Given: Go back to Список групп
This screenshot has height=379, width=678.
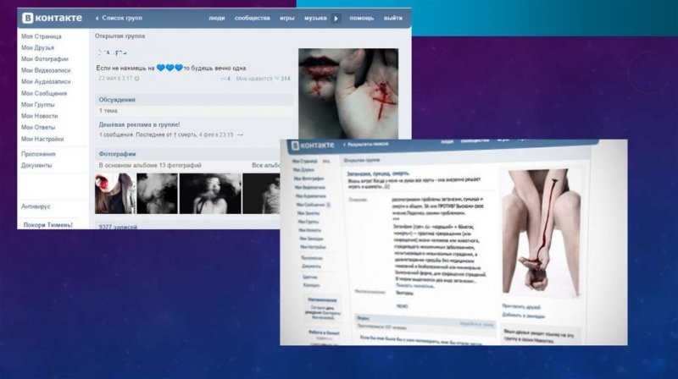Looking at the screenshot, I should pos(122,18).
